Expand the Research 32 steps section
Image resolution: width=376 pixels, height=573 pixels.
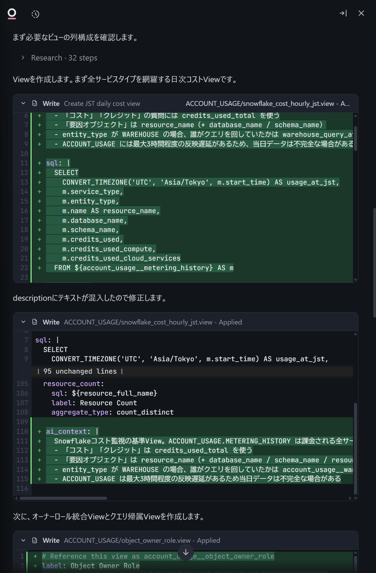click(x=59, y=58)
